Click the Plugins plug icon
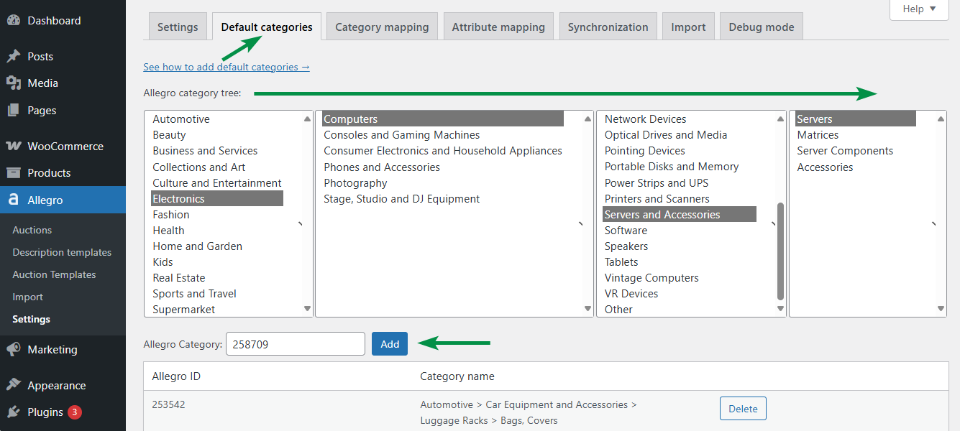The width and height of the screenshot is (960, 431). tap(14, 412)
